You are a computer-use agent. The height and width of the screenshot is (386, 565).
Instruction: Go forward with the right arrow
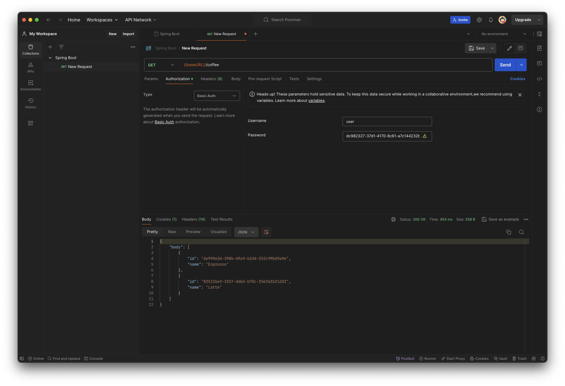[x=60, y=20]
